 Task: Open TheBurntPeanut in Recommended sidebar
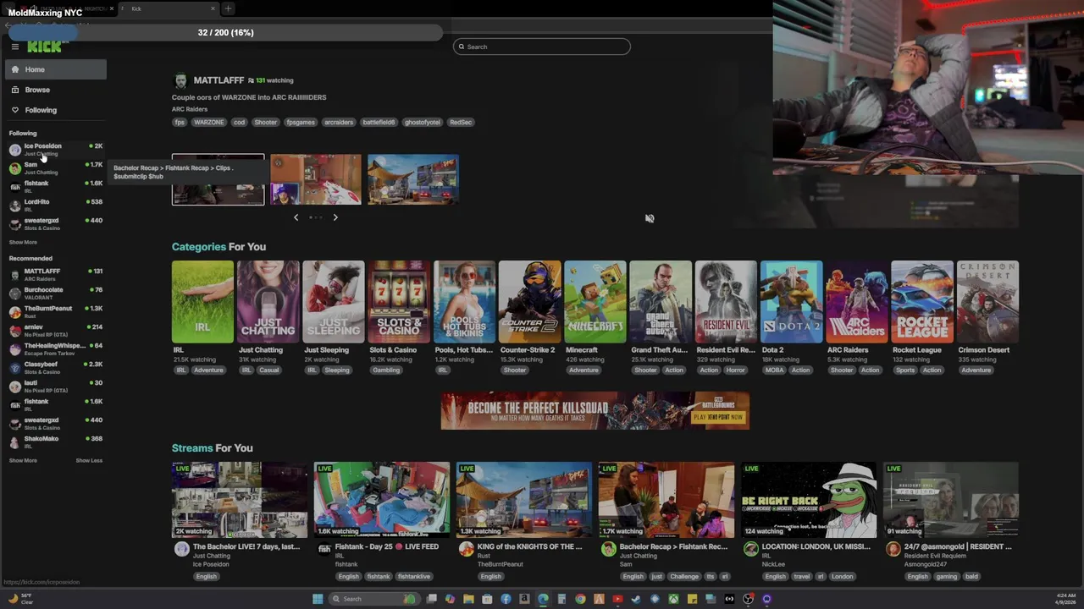(x=56, y=312)
